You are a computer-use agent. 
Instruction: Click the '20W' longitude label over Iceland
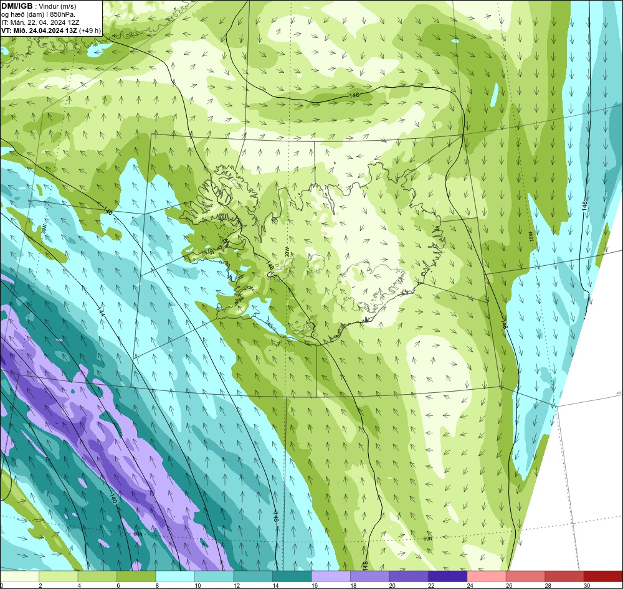(287, 252)
